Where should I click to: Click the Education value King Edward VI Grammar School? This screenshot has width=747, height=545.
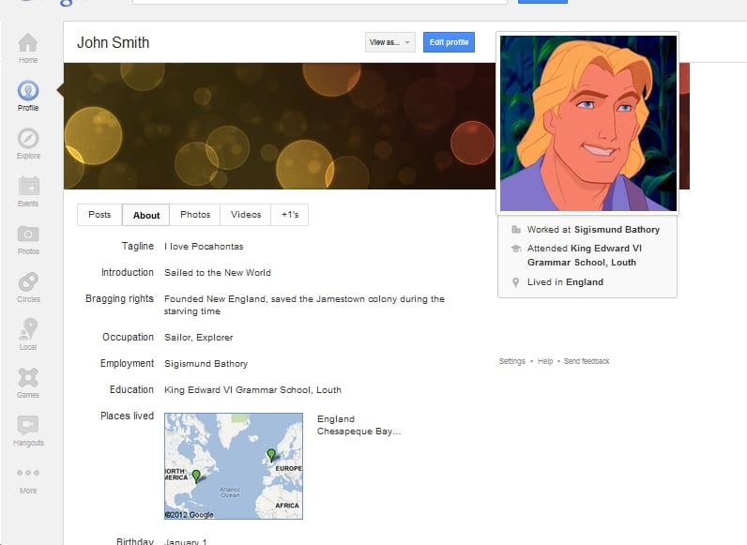pyautogui.click(x=253, y=389)
